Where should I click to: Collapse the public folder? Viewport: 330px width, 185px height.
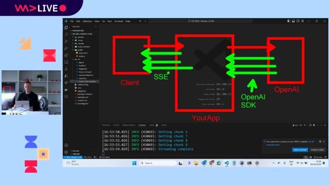pos(85,50)
